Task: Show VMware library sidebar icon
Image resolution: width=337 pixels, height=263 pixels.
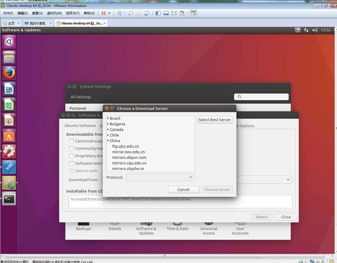Action: tap(158, 13)
